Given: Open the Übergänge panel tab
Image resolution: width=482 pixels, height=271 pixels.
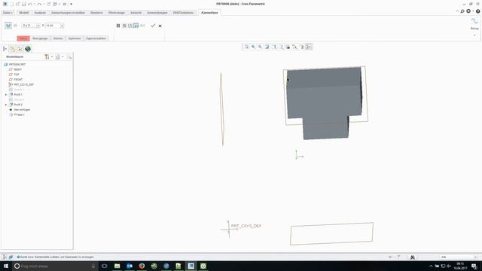Looking at the screenshot, I should tap(40, 38).
